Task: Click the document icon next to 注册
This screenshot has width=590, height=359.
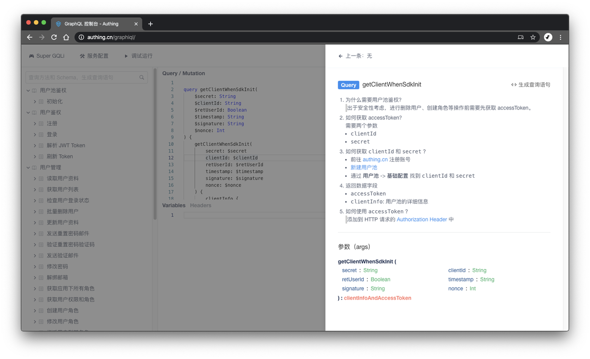Action: click(41, 124)
